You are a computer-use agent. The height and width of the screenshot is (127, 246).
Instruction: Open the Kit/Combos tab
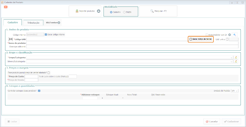(53, 23)
